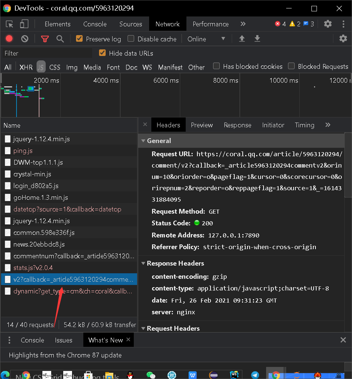Select the All type filter

8,67
